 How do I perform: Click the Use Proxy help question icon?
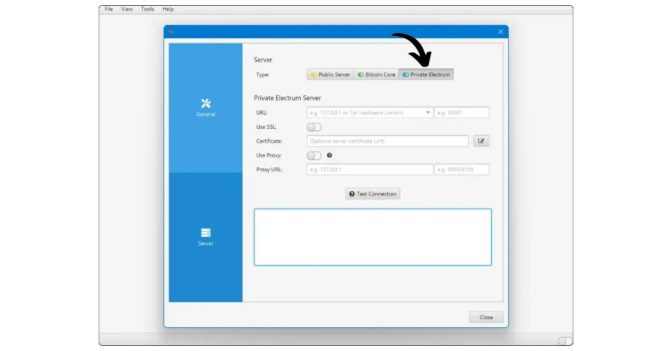tap(330, 156)
